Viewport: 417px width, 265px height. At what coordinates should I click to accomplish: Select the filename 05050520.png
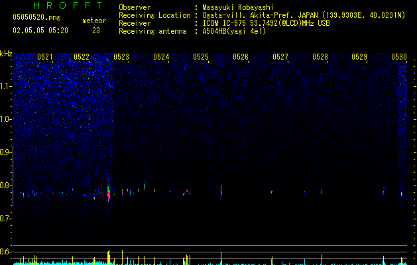[x=36, y=17]
